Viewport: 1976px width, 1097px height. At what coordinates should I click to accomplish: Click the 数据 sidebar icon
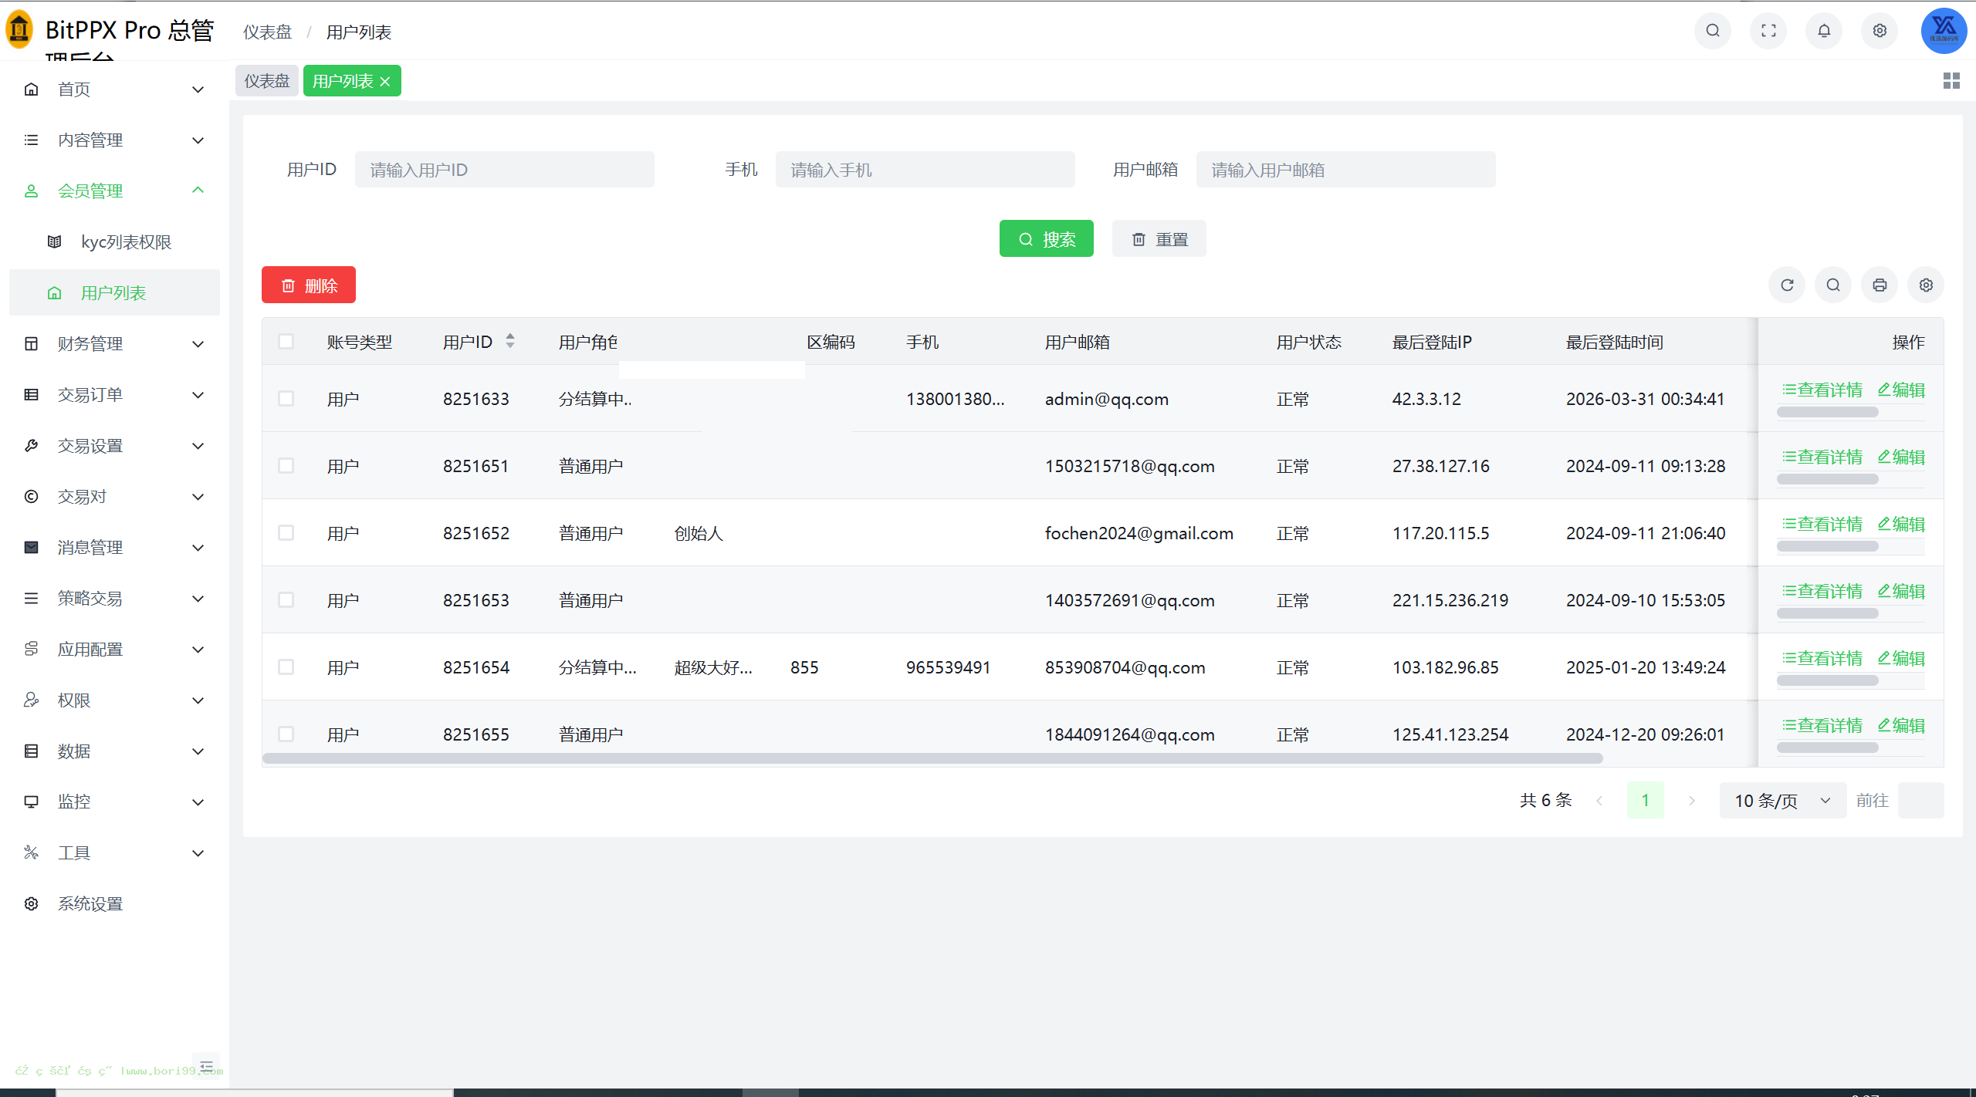[31, 751]
